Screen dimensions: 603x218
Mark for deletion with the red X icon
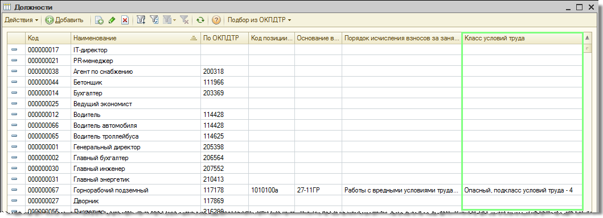125,20
